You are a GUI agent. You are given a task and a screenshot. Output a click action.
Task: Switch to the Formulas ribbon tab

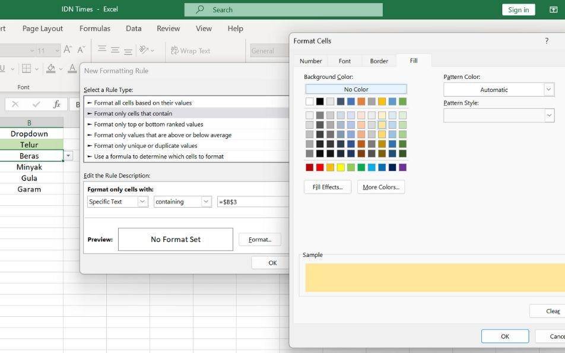point(95,28)
